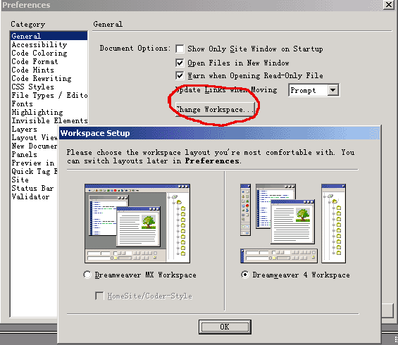Select the Highlighting category
The width and height of the screenshot is (398, 345).
pos(37,112)
